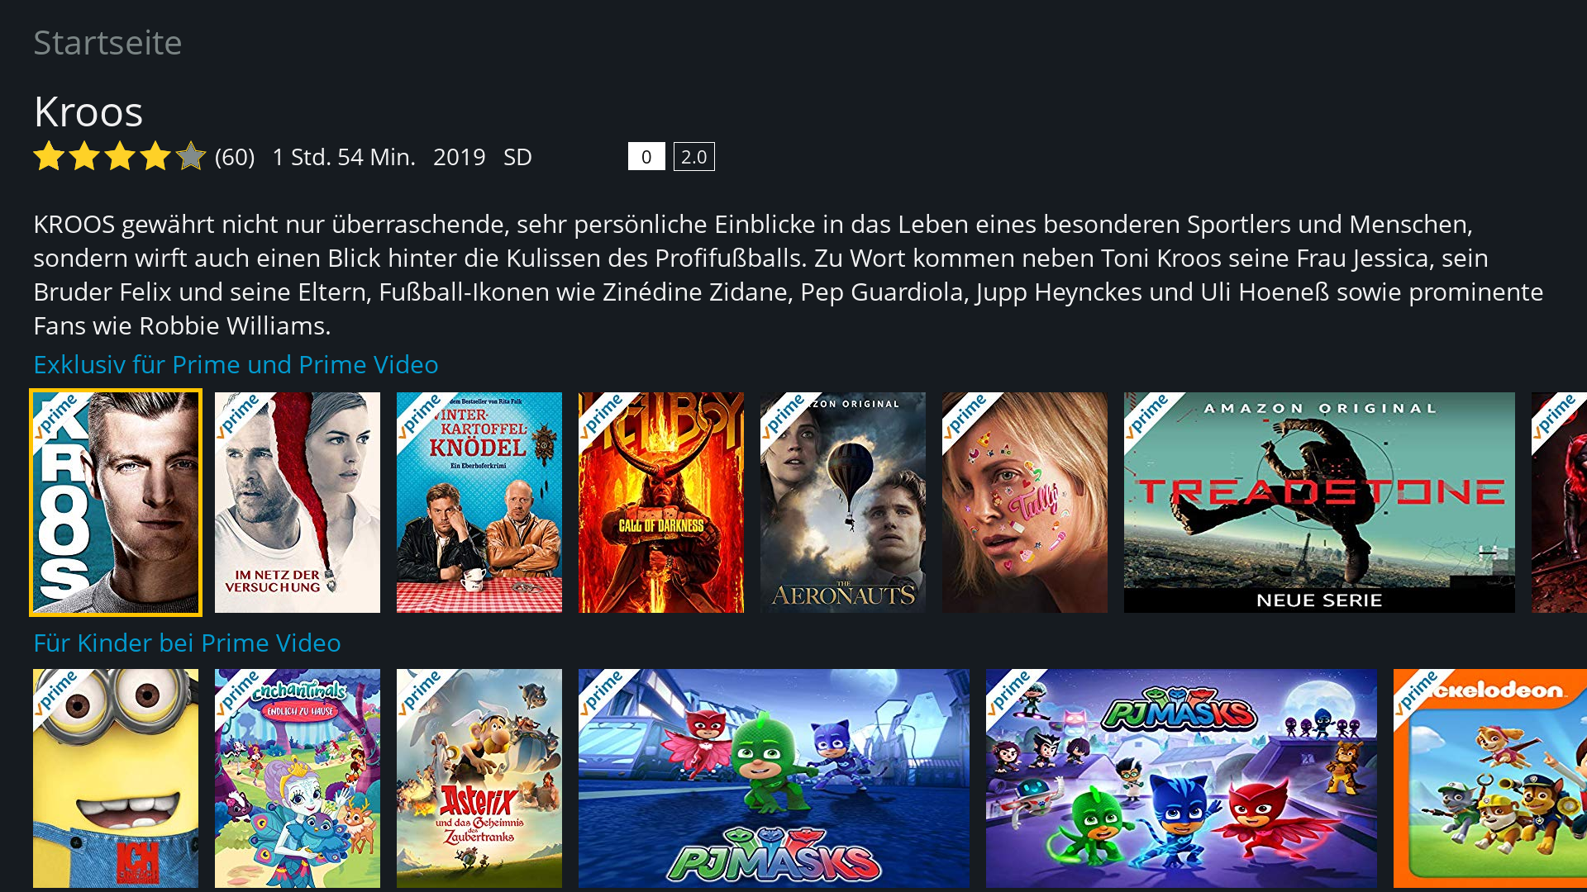Open Enchantimals Endlich zu Hause poster

[x=298, y=778]
